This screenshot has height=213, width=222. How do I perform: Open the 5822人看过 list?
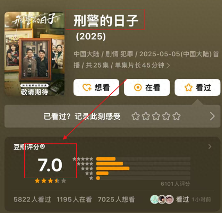coord(32,199)
